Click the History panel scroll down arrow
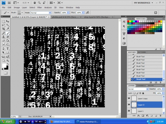 click(x=164, y=80)
